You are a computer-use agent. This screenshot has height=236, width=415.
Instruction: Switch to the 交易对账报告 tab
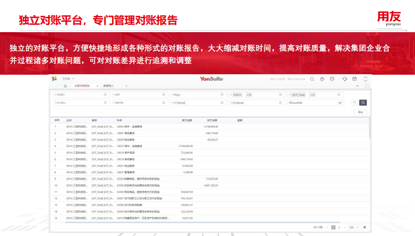pyautogui.click(x=82, y=86)
